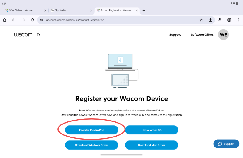The height and width of the screenshot is (158, 243).
Task: Click the Wacom ID logo
Action: click(x=27, y=34)
